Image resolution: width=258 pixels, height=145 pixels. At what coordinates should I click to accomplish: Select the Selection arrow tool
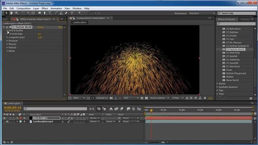(6, 13)
